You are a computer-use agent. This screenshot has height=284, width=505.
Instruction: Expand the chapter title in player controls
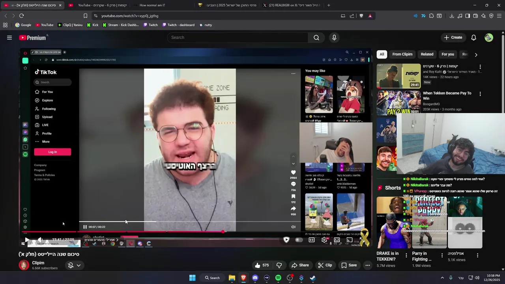[101, 240]
